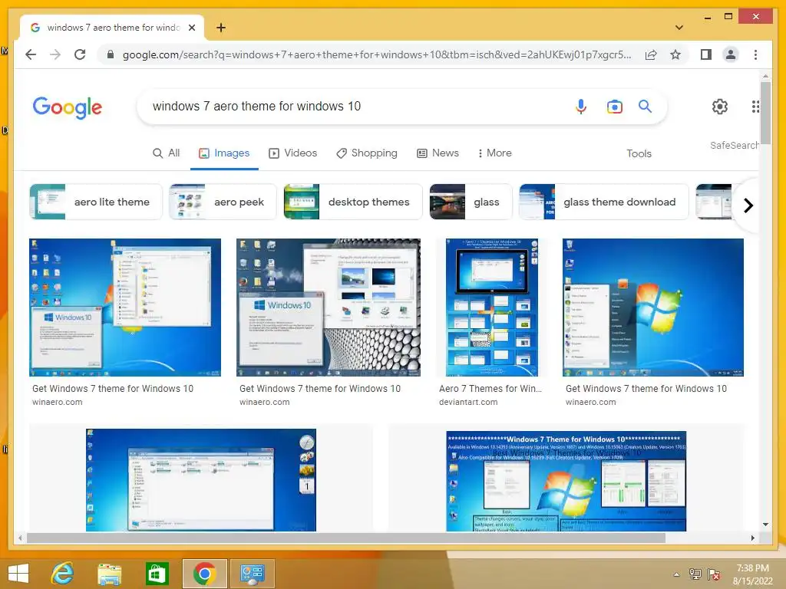View site info via padlock icon
The image size is (786, 589).
(x=111, y=54)
